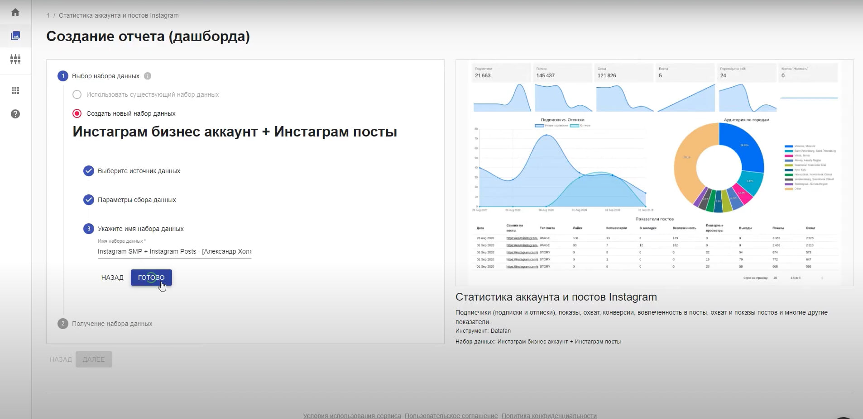Open the reports gallery image icon
This screenshot has height=419, width=863.
pos(15,36)
